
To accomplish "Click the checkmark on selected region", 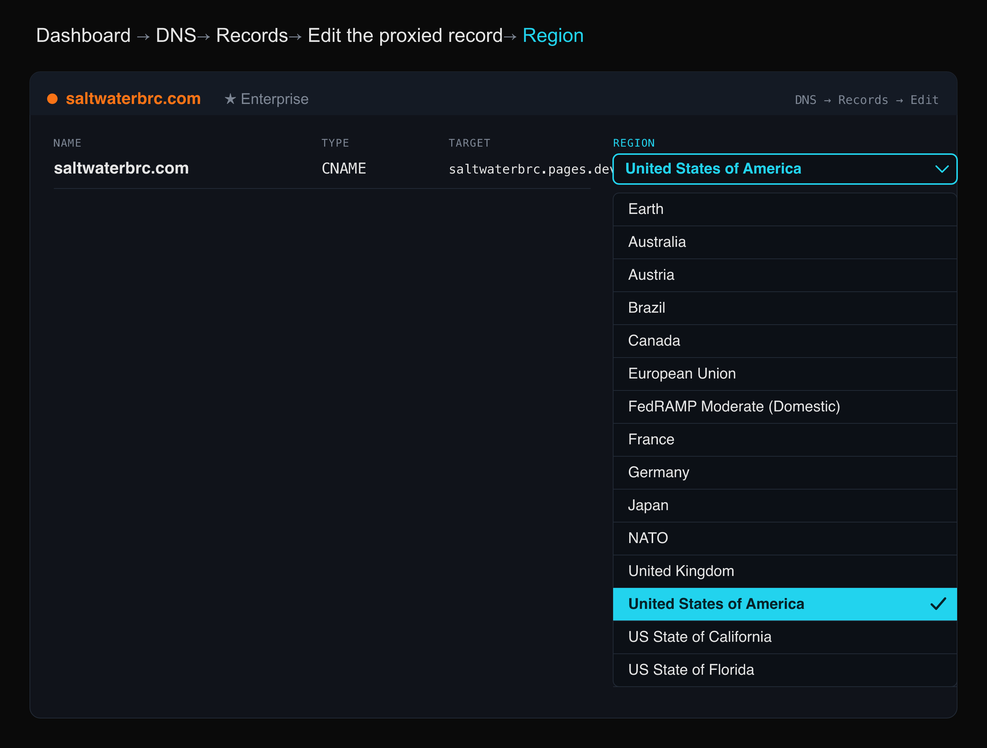I will coord(938,604).
